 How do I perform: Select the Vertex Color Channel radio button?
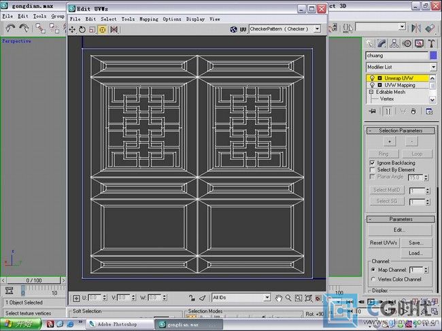click(x=373, y=279)
